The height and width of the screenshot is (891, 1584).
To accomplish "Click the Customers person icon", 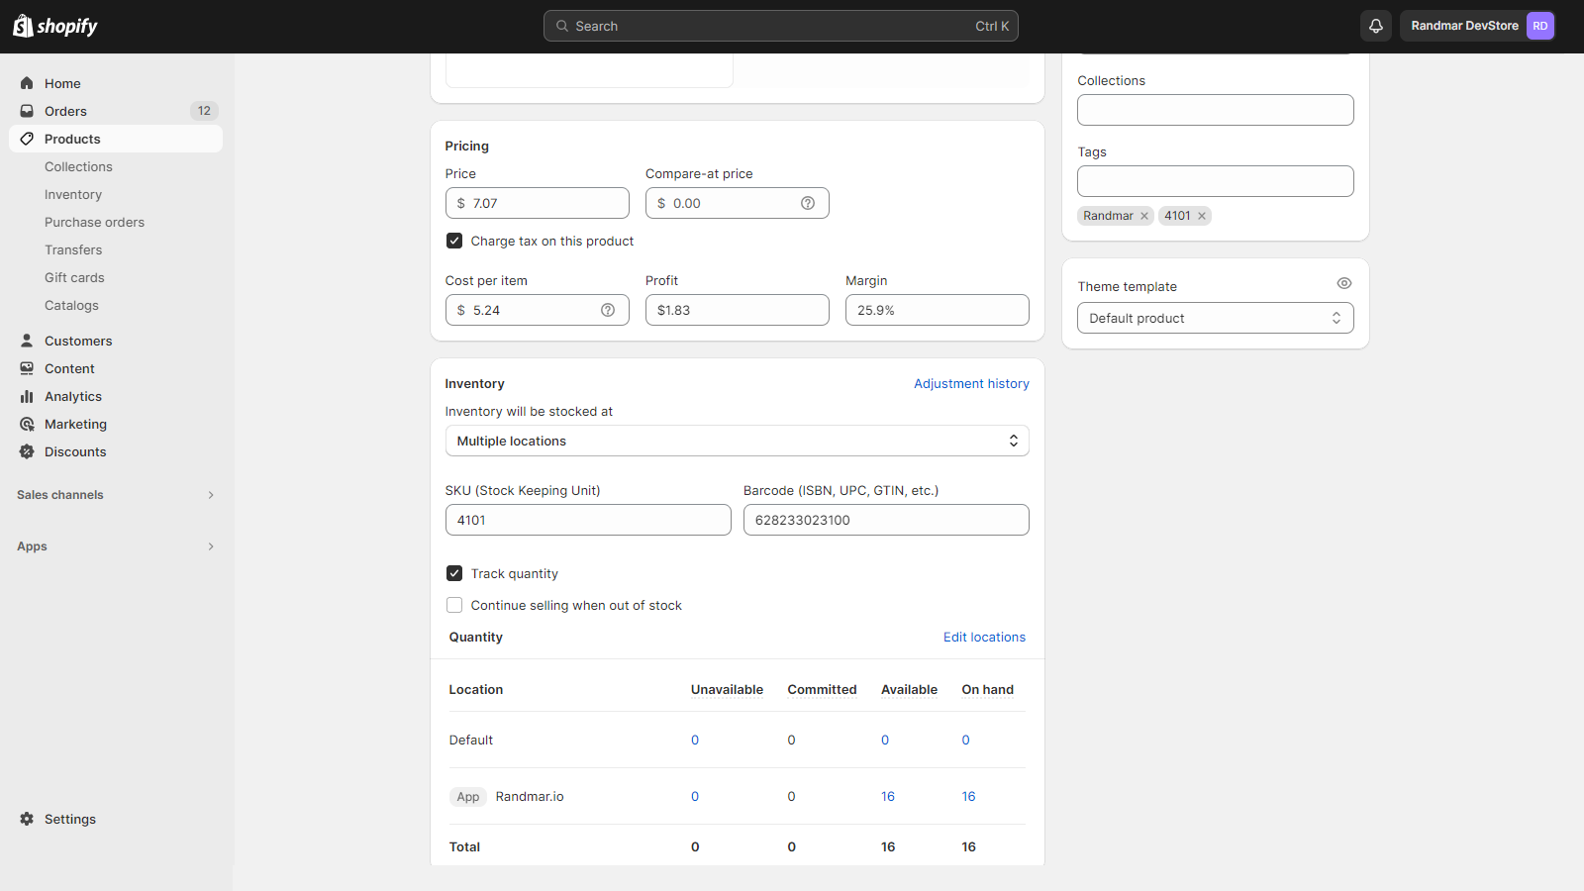I will pyautogui.click(x=27, y=341).
